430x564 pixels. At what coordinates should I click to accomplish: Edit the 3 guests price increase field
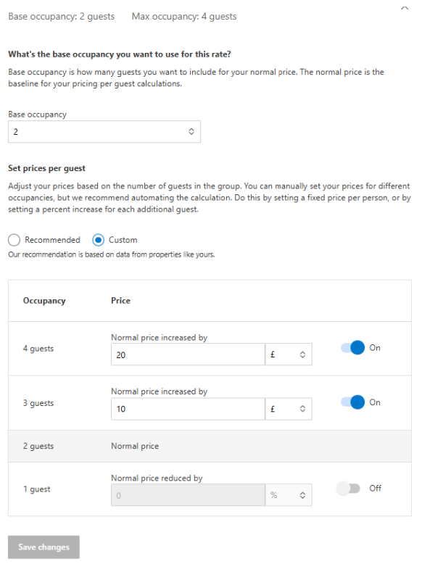[188, 409]
